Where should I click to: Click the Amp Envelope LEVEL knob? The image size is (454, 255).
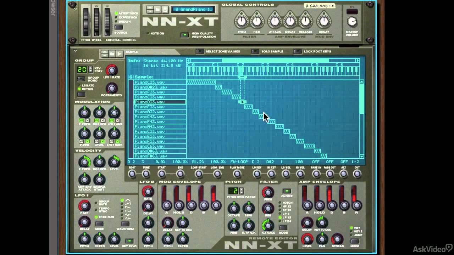307,239
